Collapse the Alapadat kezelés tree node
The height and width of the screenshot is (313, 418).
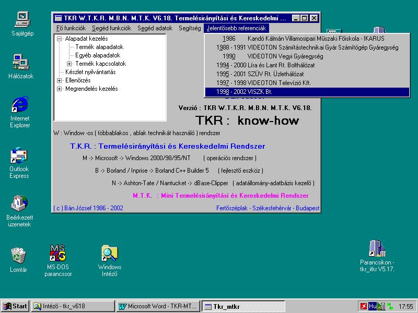(x=59, y=39)
